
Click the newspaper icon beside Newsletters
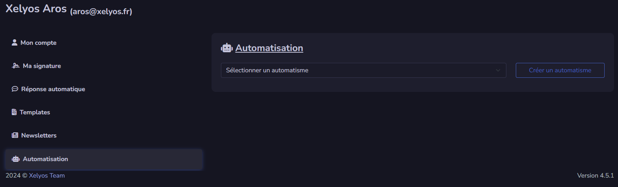(15, 135)
